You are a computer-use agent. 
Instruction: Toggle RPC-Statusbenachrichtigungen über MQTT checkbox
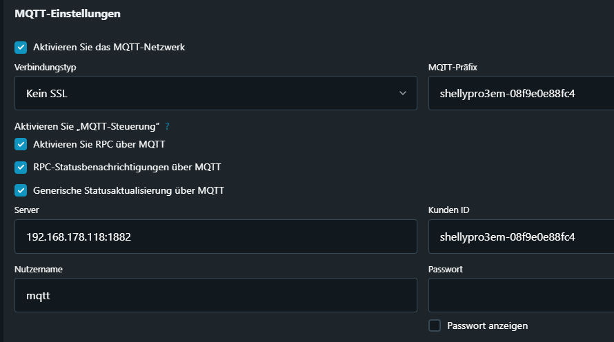click(21, 168)
